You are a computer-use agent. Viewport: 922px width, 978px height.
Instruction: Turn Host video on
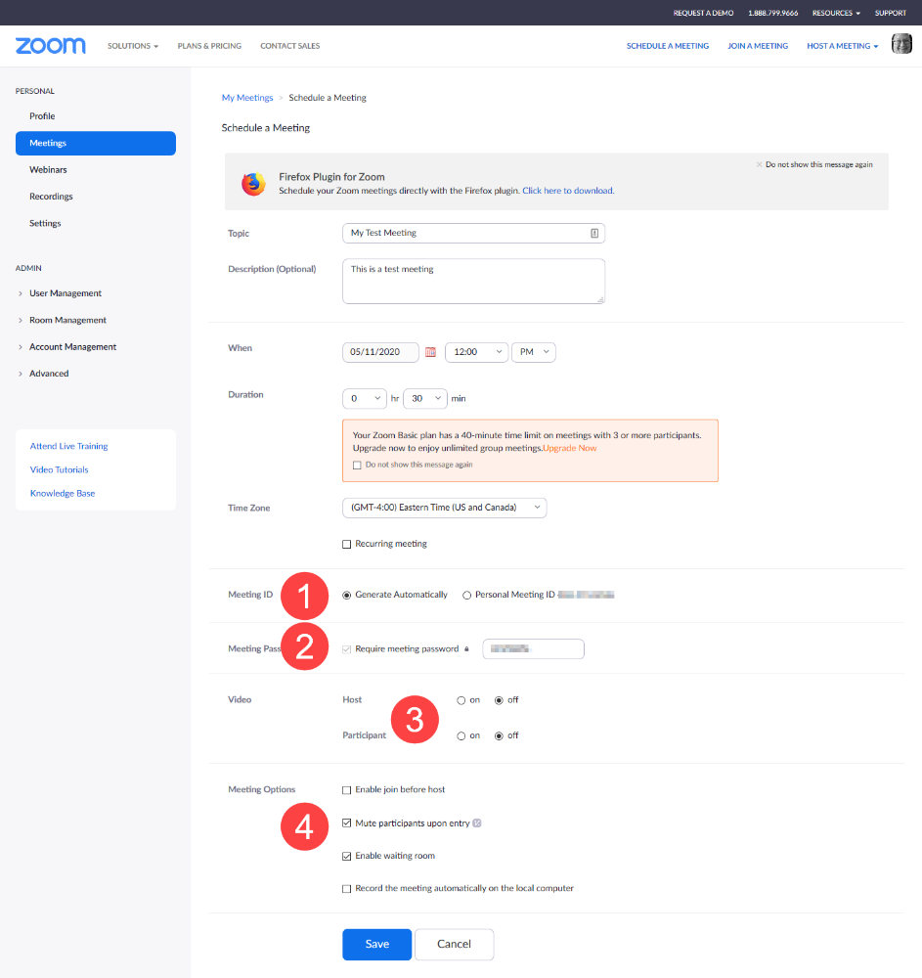pos(461,700)
